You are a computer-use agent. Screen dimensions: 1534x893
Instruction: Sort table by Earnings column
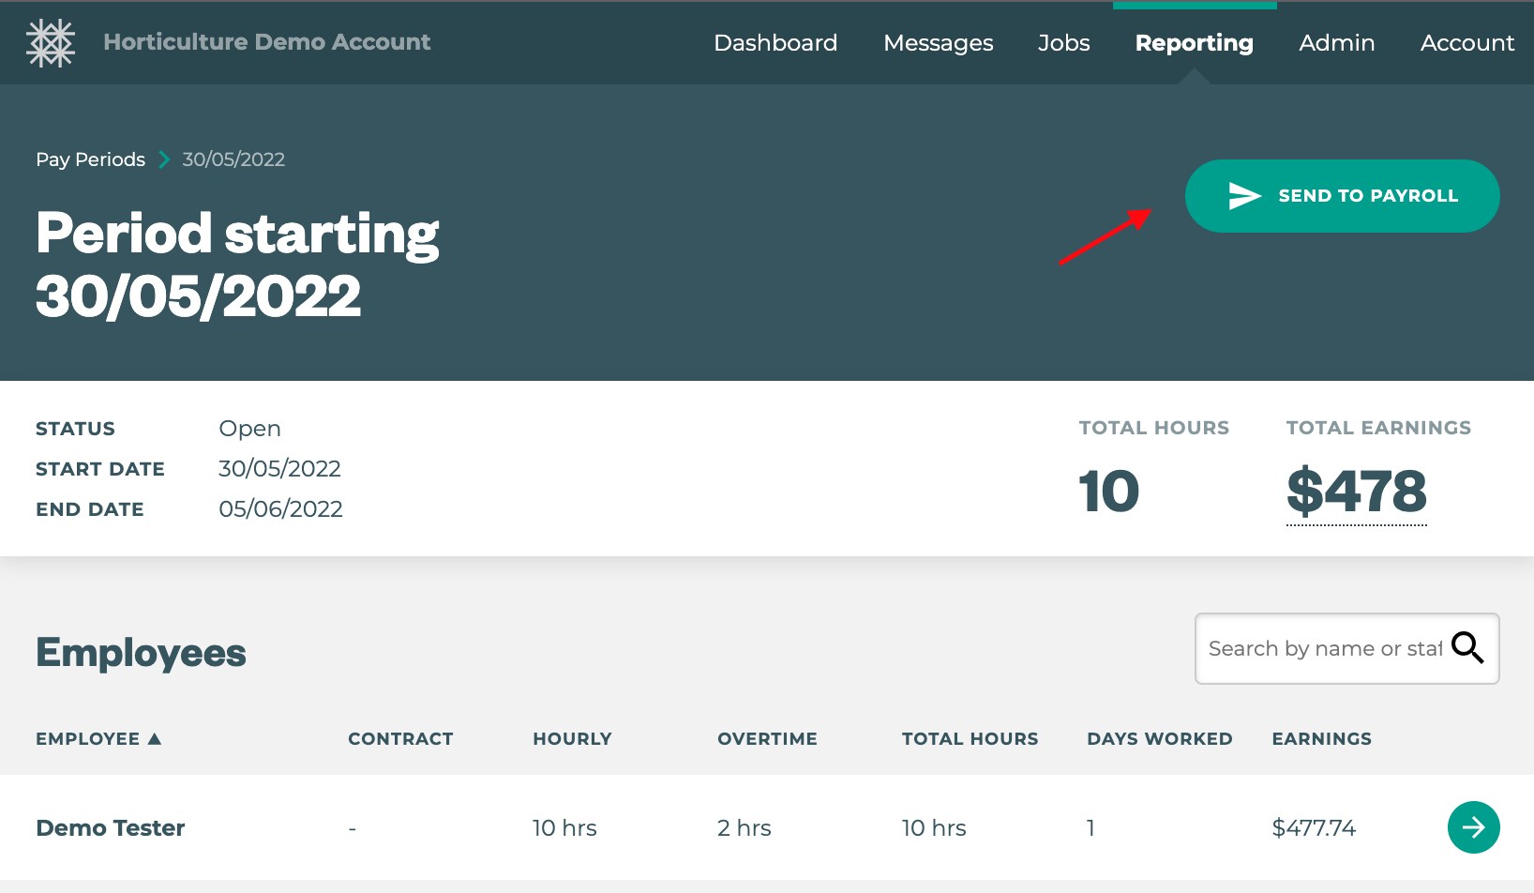1321,739
